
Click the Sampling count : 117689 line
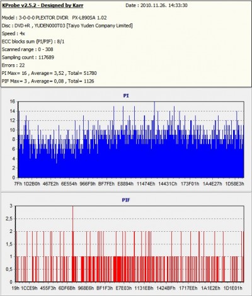tap(28, 57)
